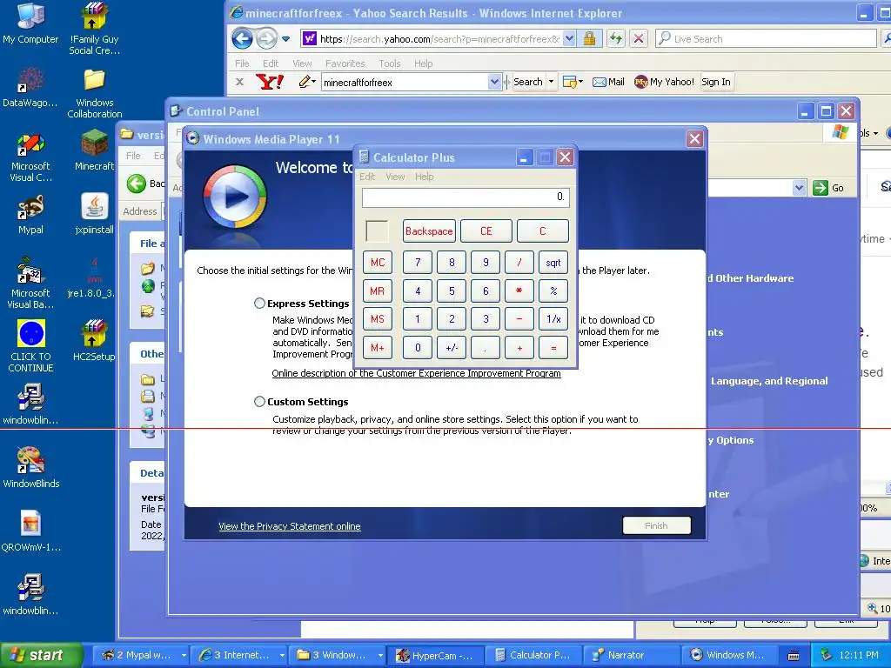Click calculator equals button
Image resolution: width=891 pixels, height=668 pixels.
553,347
